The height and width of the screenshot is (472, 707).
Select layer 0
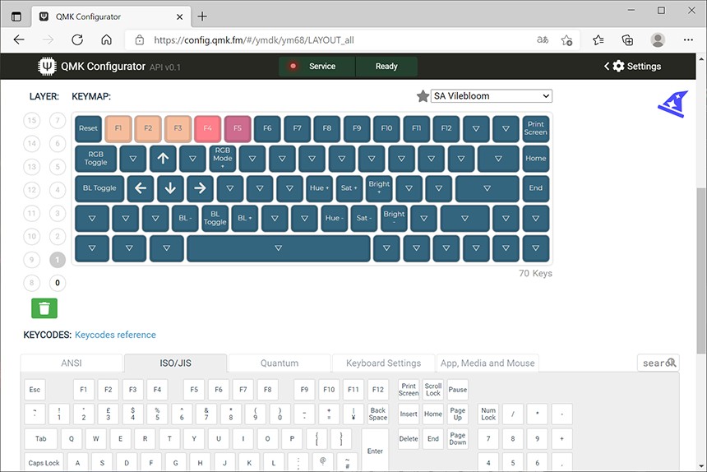click(x=58, y=283)
